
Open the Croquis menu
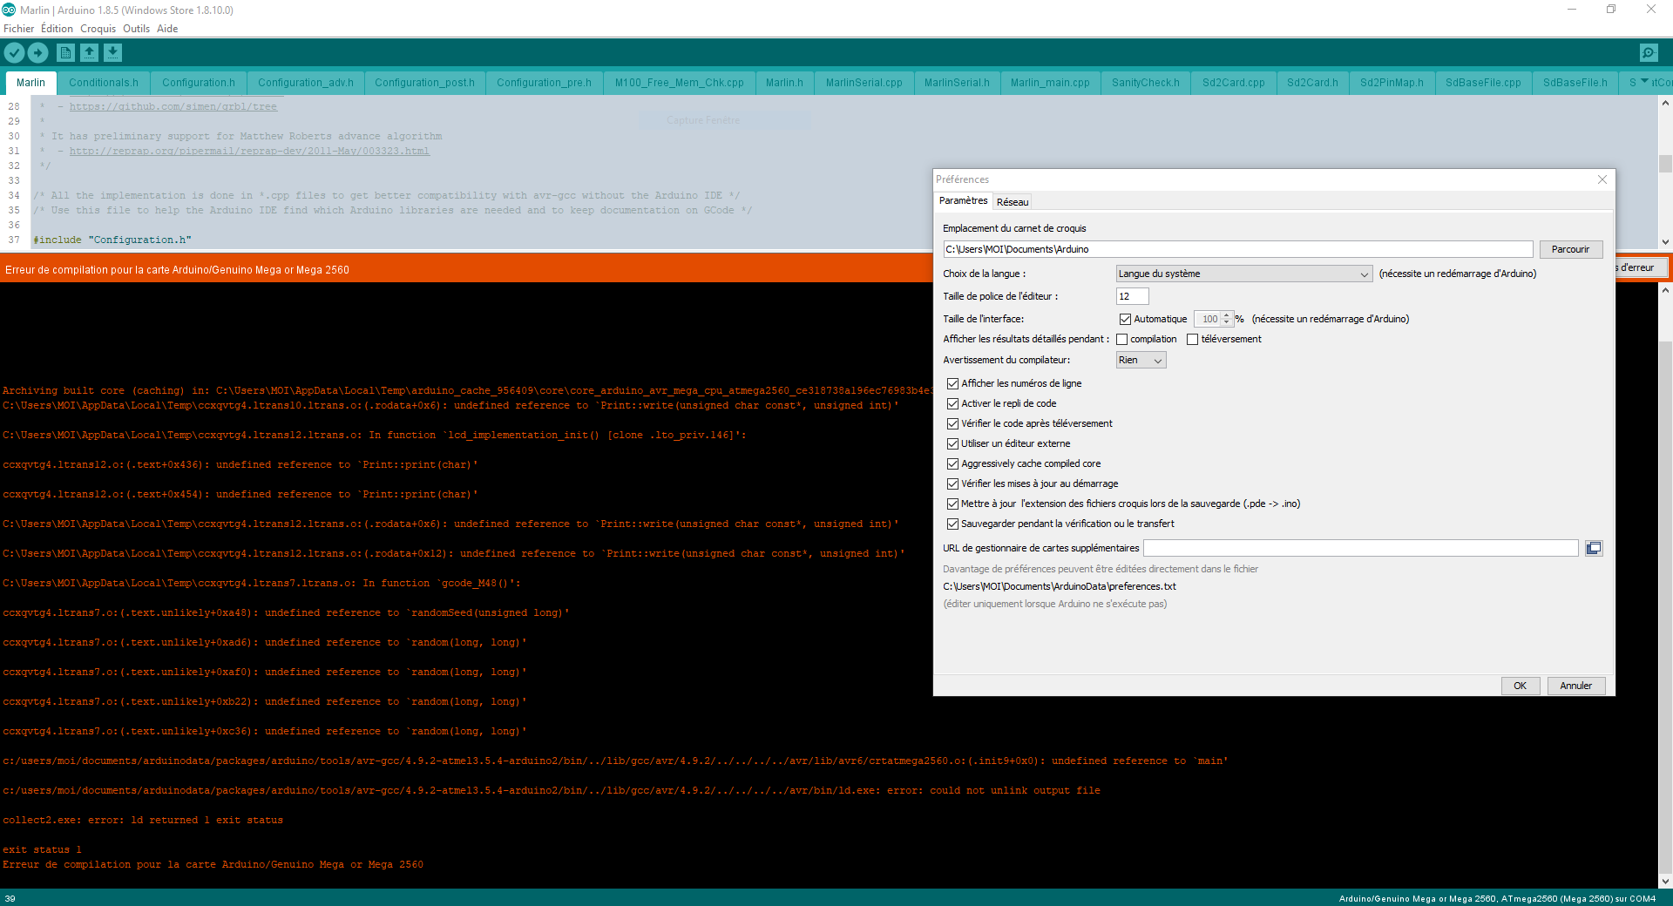[98, 29]
